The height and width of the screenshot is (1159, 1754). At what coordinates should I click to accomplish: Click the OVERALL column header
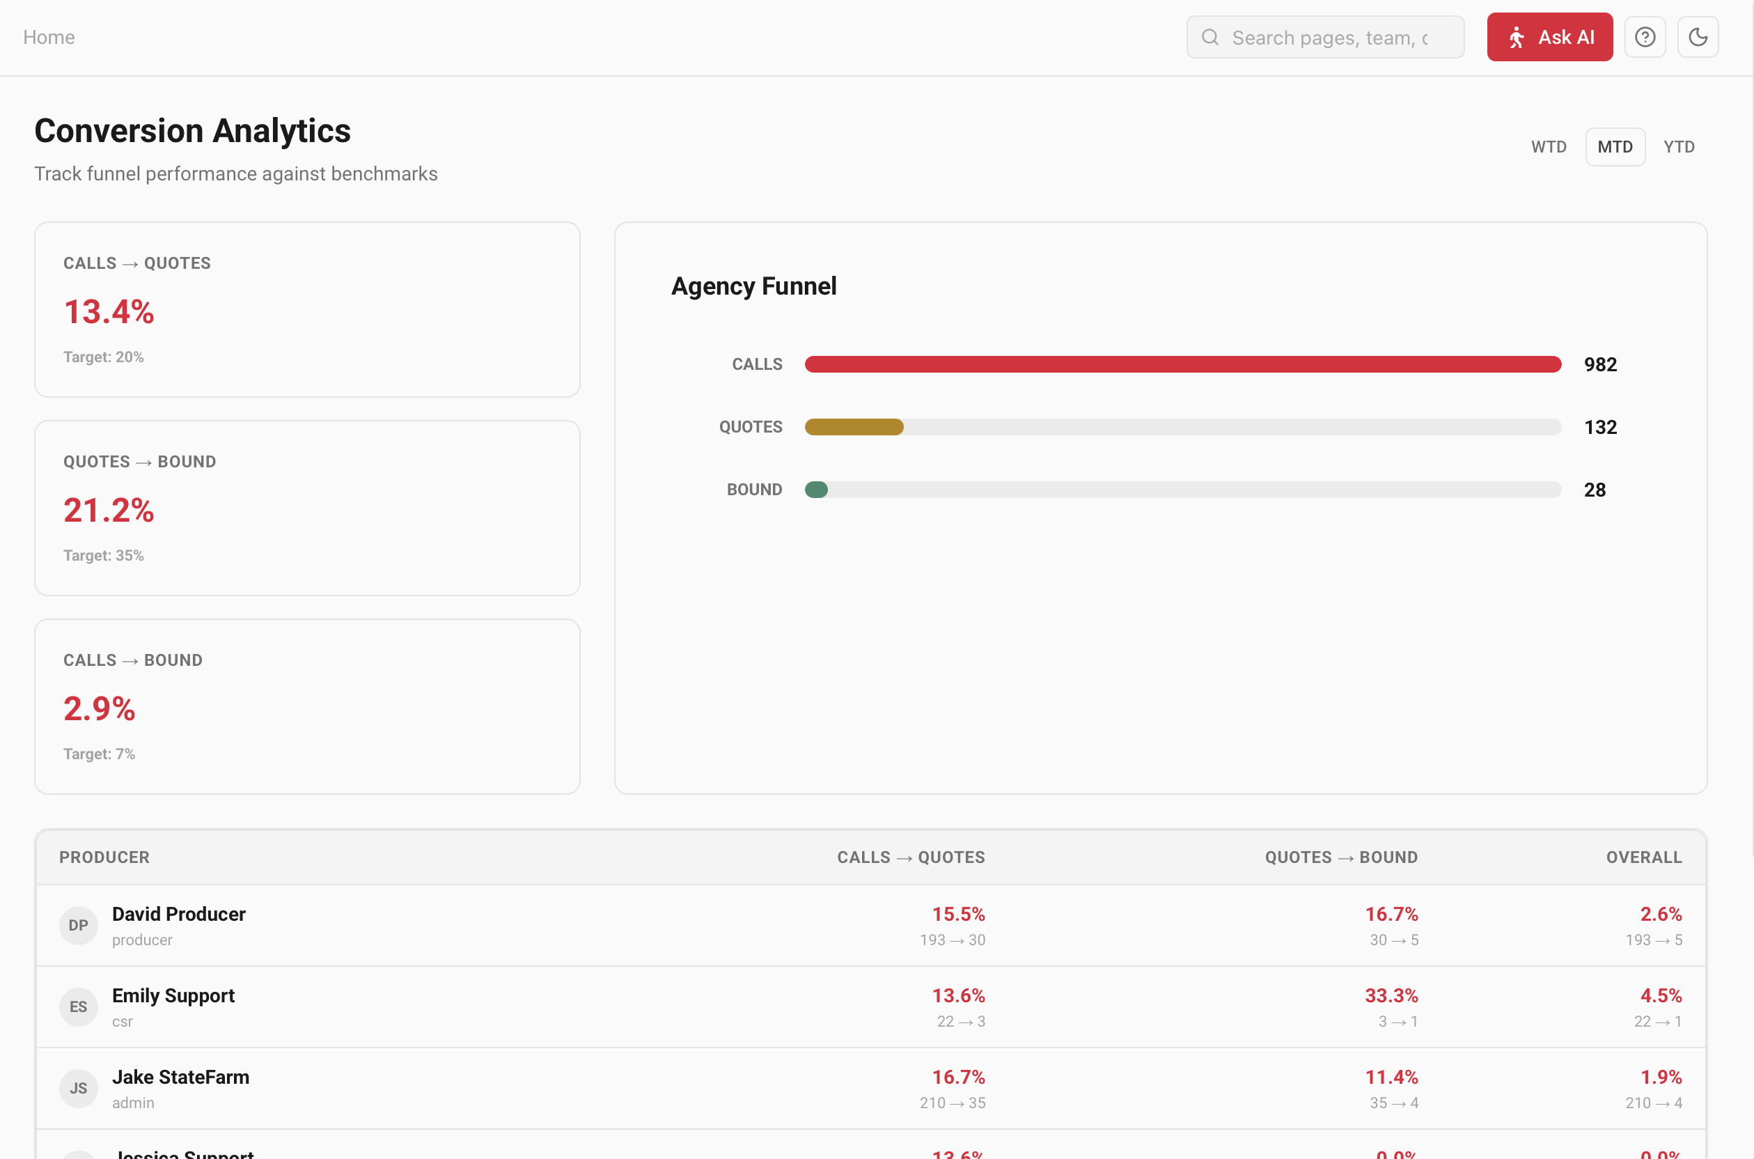(1644, 857)
